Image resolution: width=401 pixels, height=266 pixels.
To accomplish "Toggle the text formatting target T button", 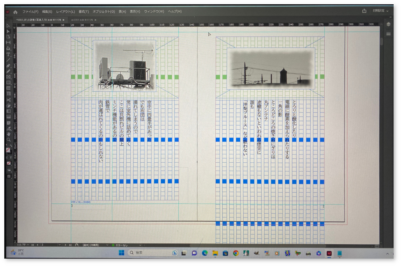I will pyautogui.click(x=11, y=158).
